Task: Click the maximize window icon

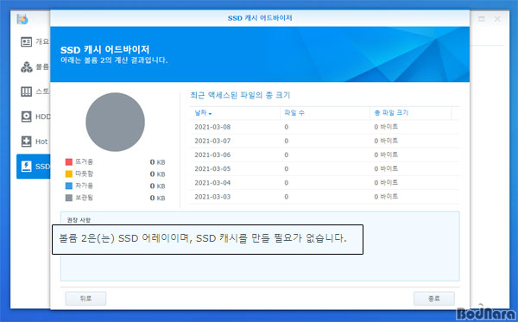Action: (482, 19)
